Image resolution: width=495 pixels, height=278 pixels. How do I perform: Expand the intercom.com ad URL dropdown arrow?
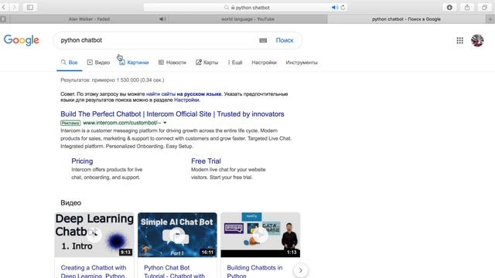click(165, 123)
